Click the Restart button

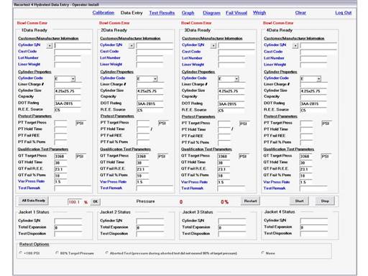(250, 201)
